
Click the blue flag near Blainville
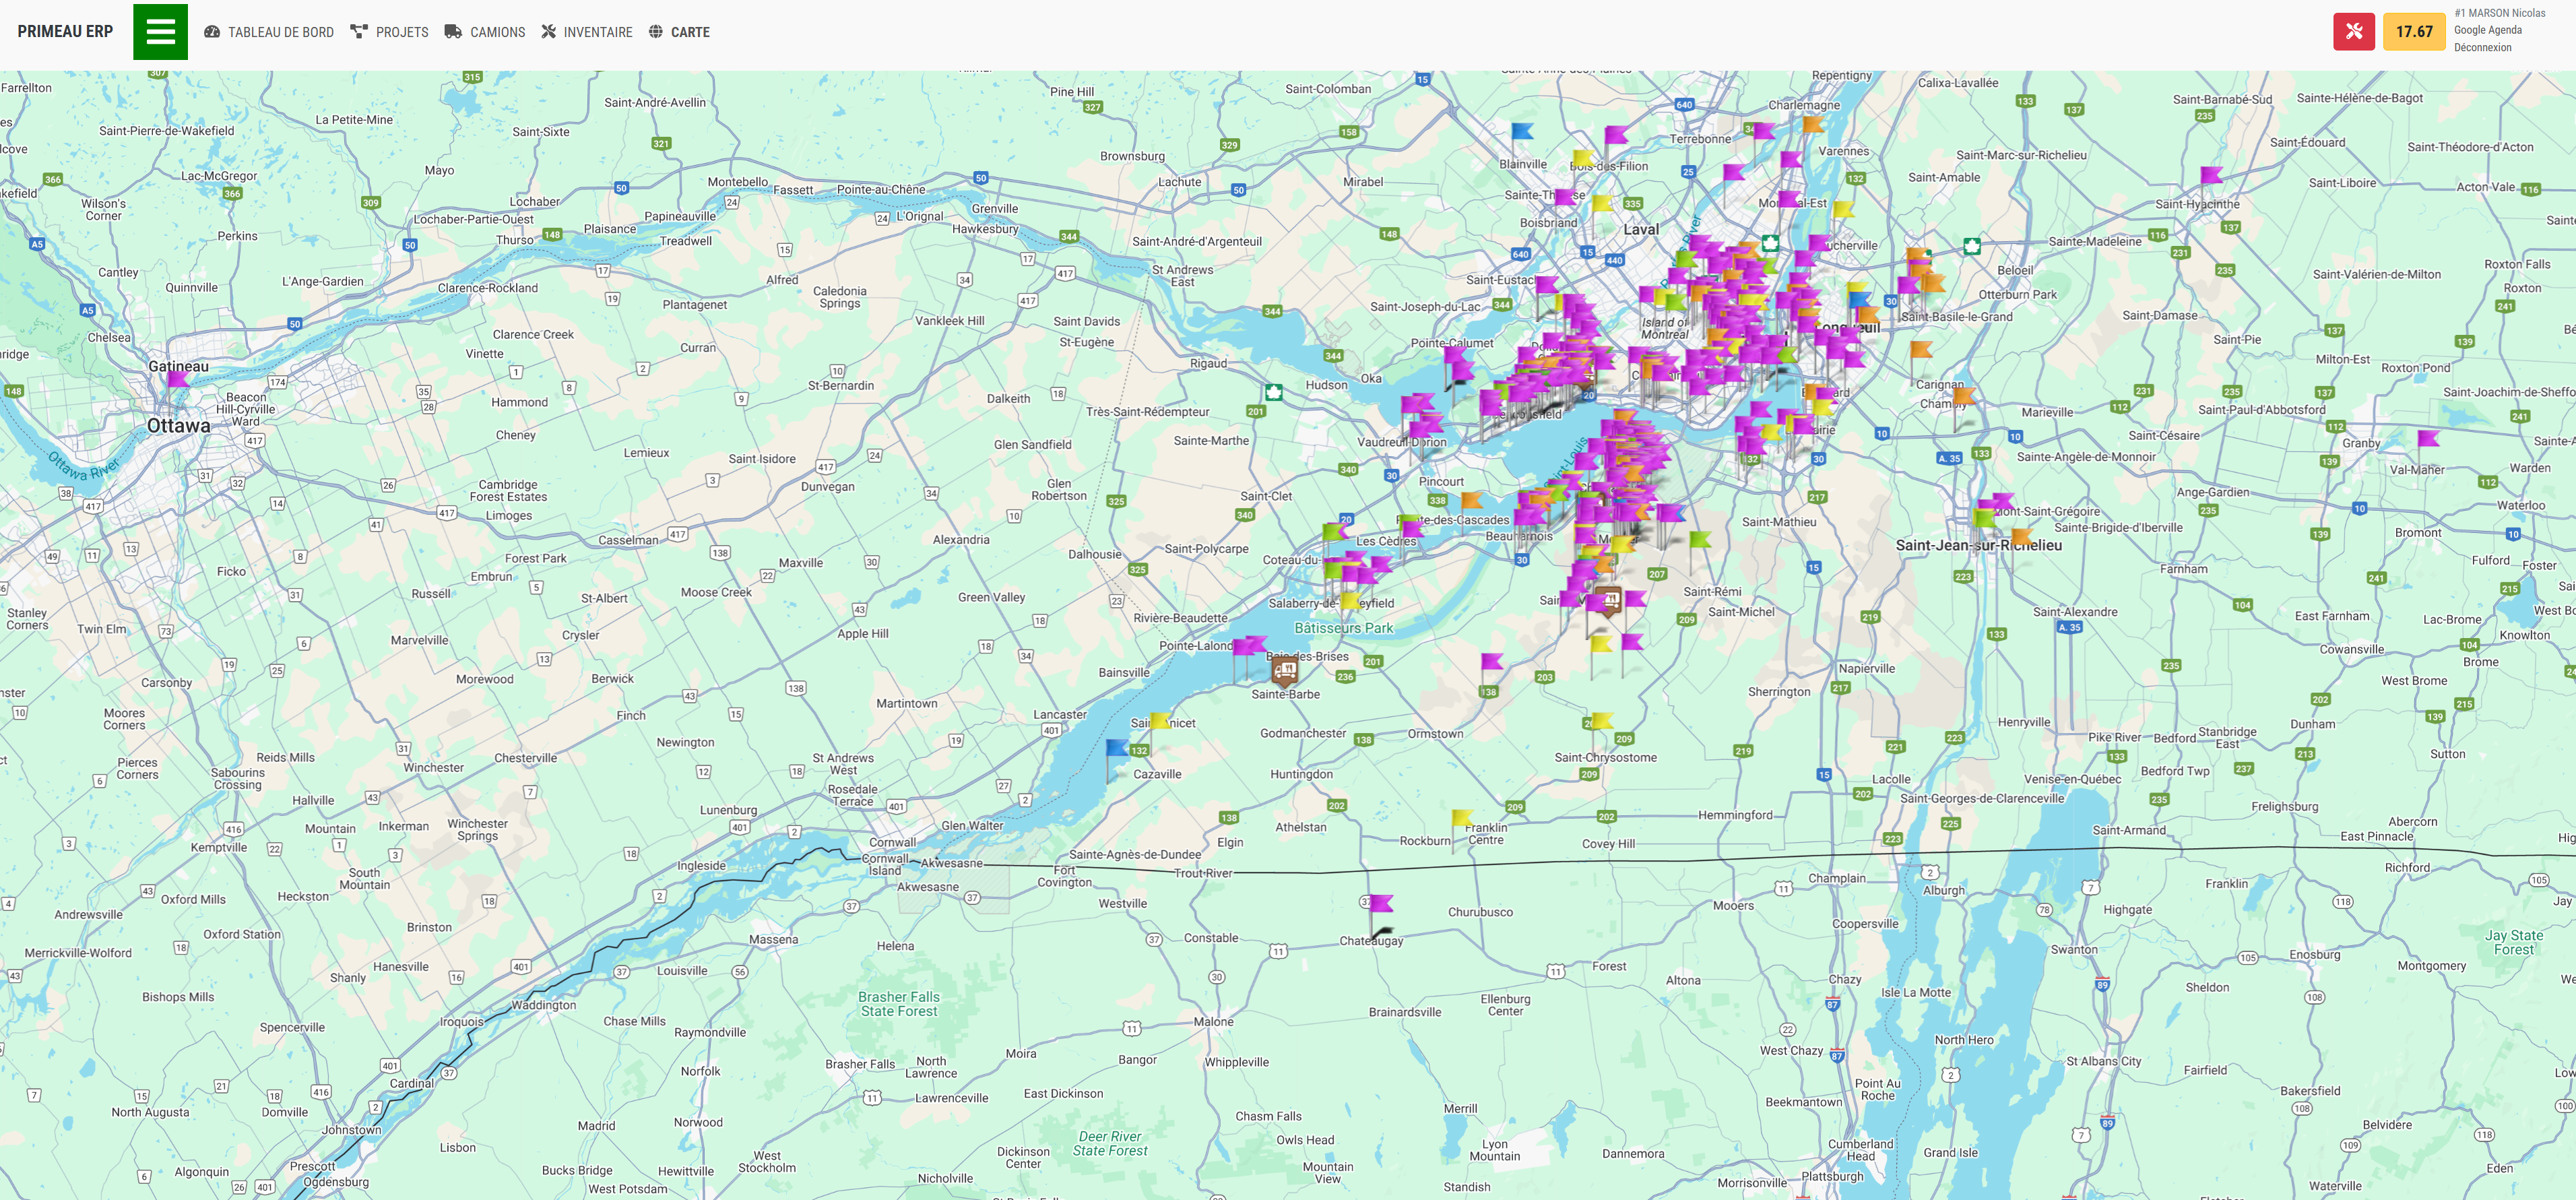[x=1522, y=131]
